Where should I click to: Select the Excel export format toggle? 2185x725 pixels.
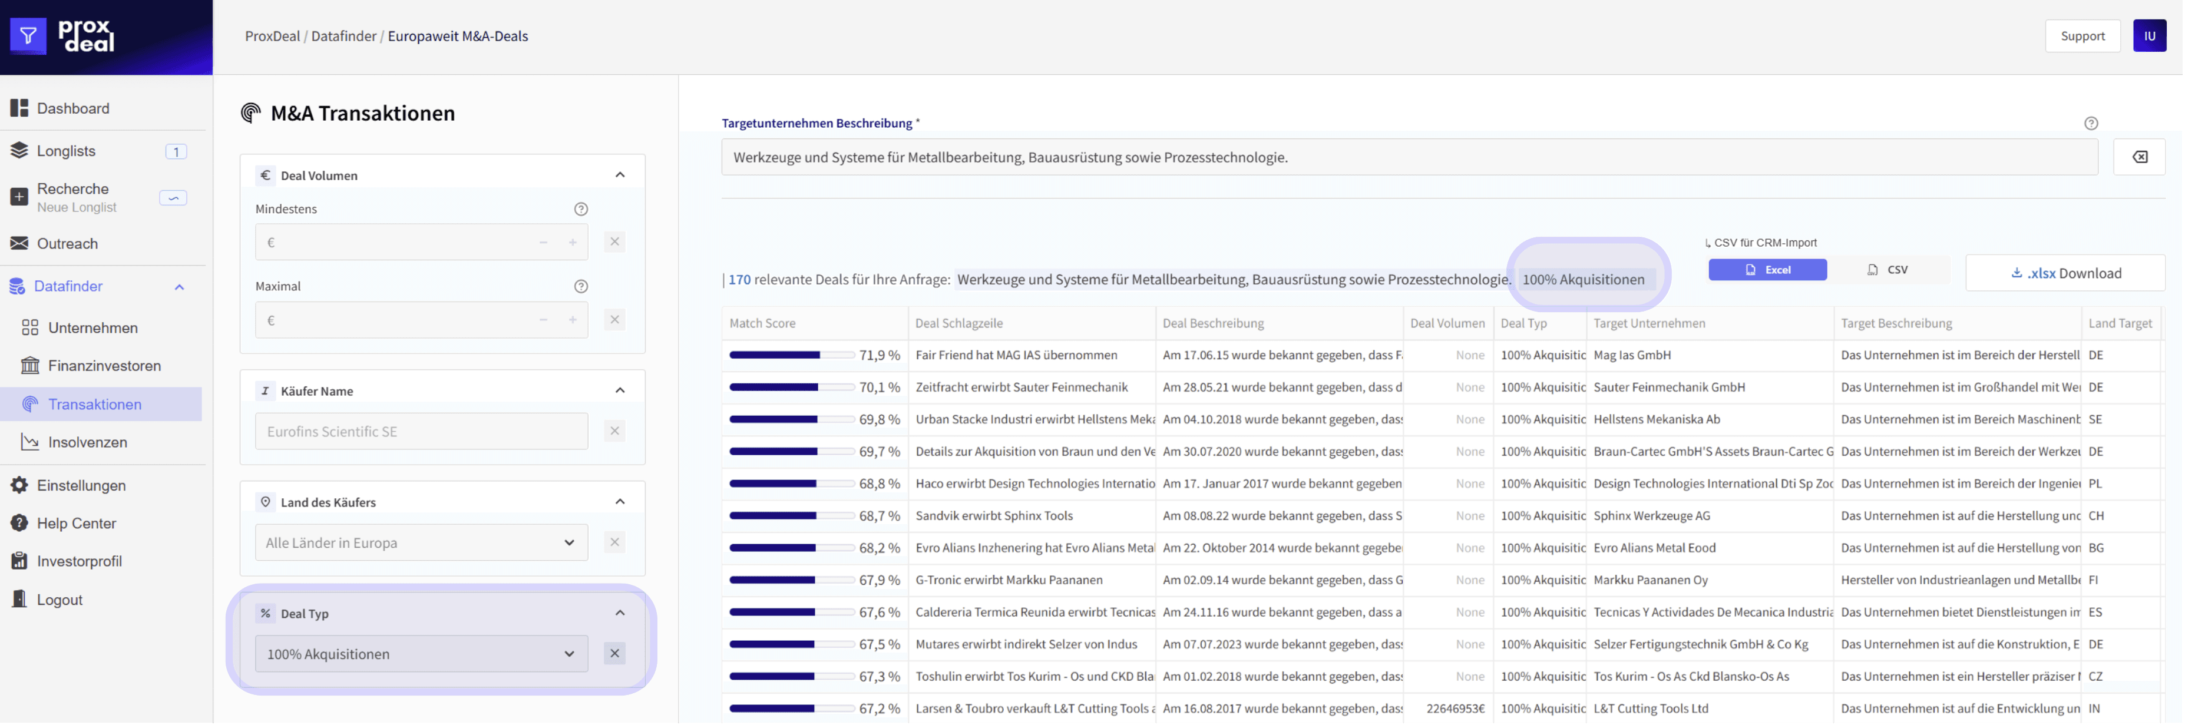click(x=1767, y=270)
